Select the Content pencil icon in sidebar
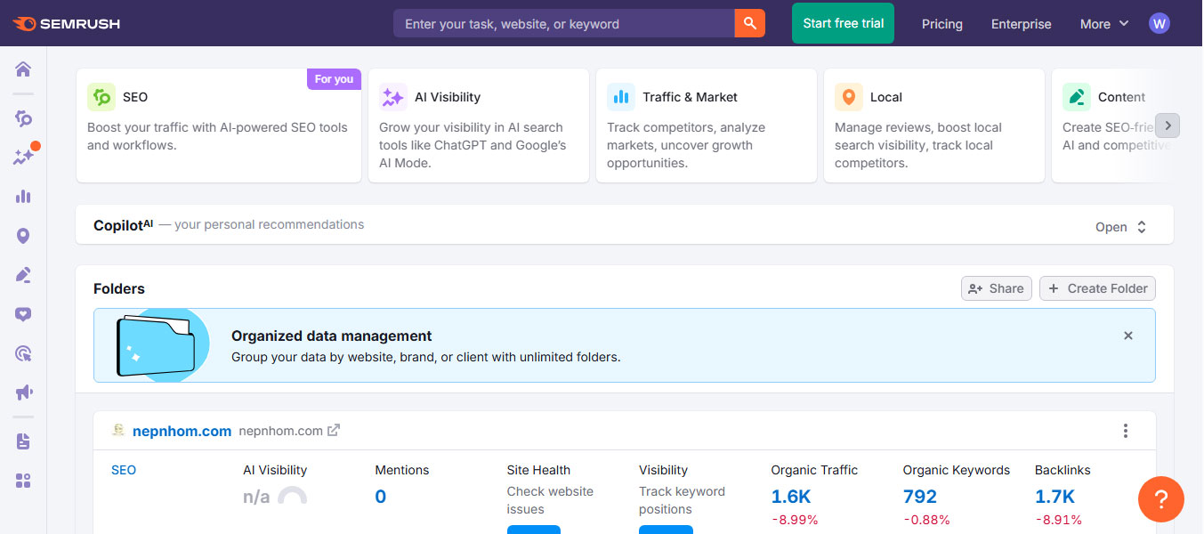 point(23,276)
